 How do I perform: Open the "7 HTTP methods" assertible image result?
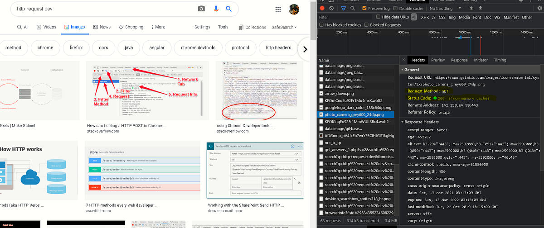click(x=141, y=170)
